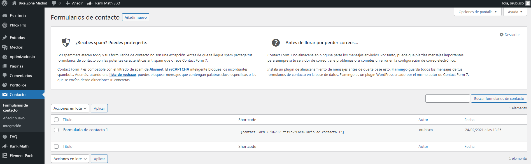
Task: Sort by Autor column header
Action: (x=423, y=120)
